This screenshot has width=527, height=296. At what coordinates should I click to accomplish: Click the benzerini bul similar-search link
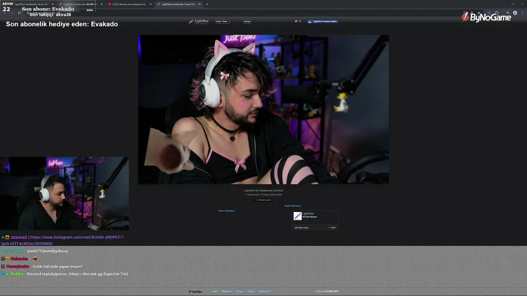pyautogui.click(x=253, y=195)
